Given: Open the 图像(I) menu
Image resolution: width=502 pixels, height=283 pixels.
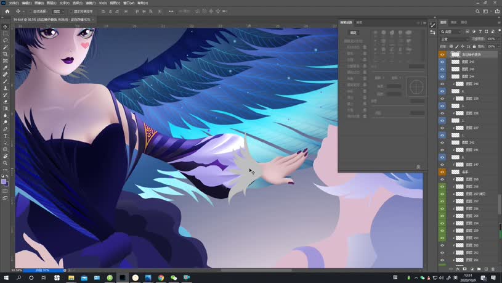Looking at the screenshot, I should [x=39, y=3].
